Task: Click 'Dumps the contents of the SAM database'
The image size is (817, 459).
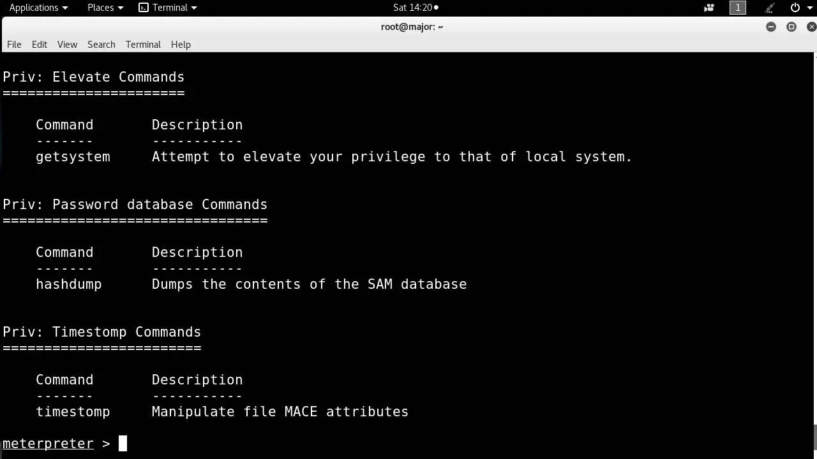Action: [x=310, y=284]
